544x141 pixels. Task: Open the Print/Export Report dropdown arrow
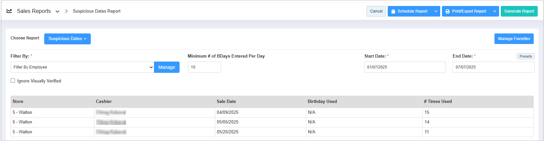[x=494, y=11]
